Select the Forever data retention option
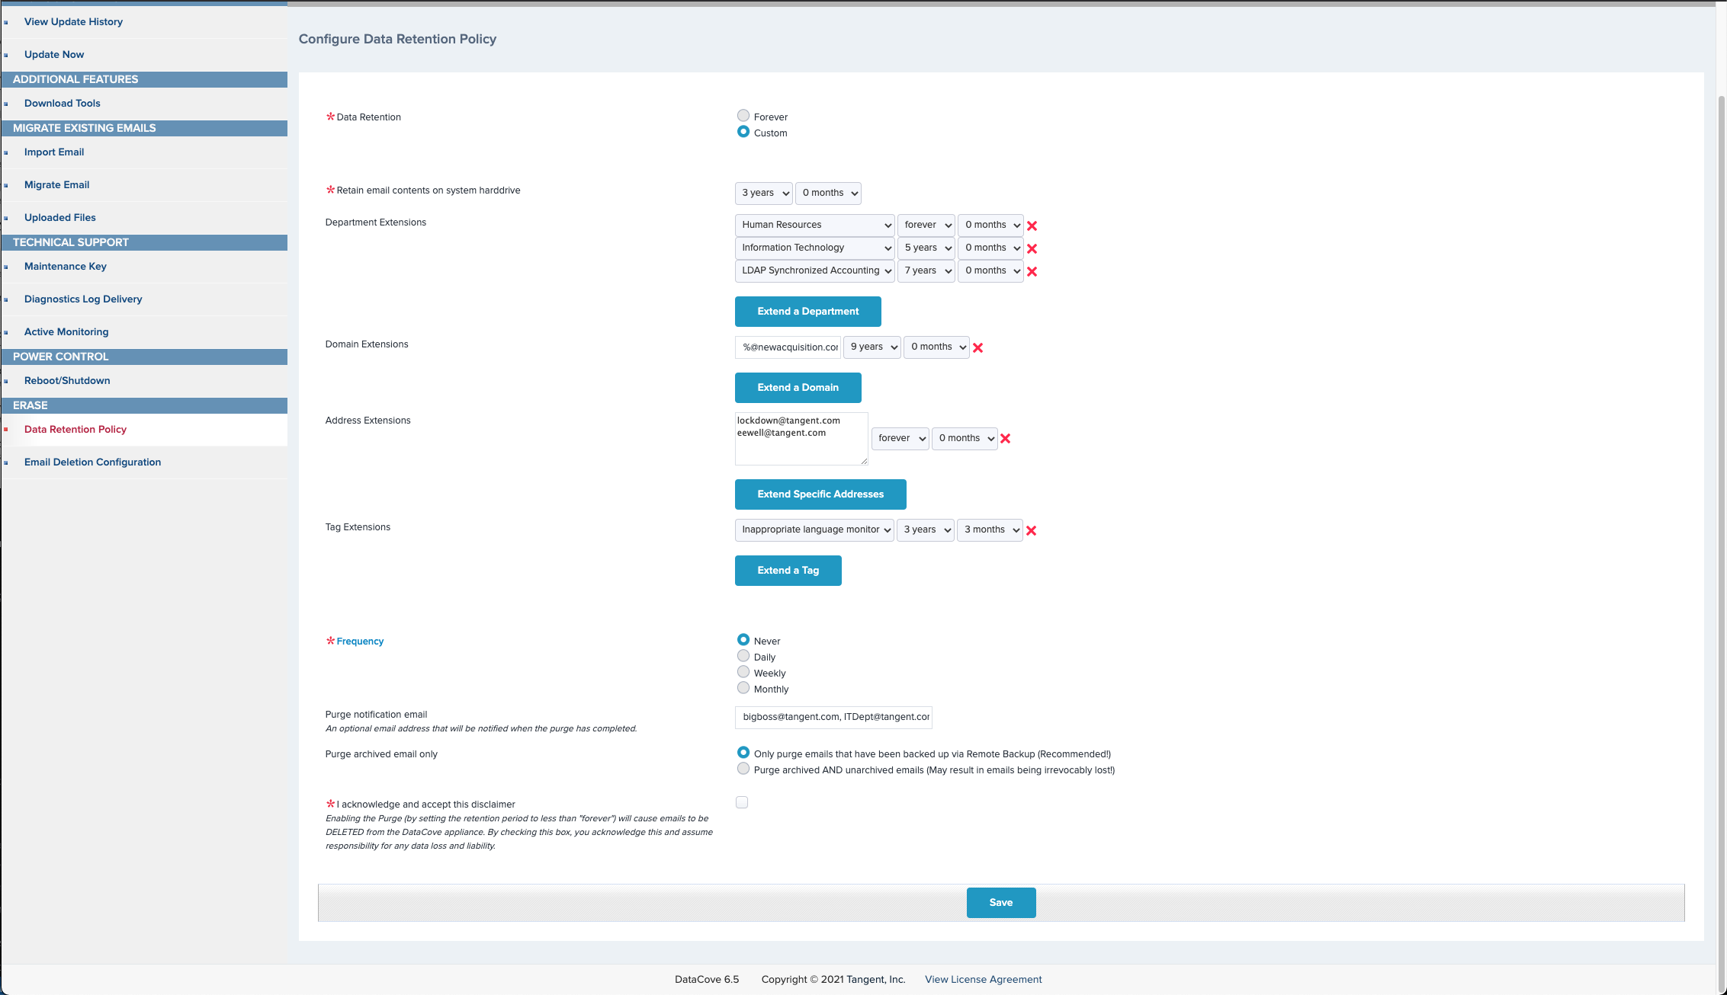This screenshot has width=1727, height=995. pos(743,116)
